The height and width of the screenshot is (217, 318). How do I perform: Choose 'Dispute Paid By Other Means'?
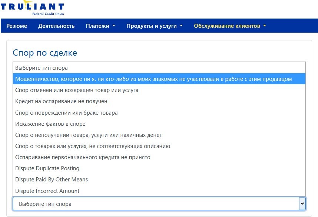(159, 180)
